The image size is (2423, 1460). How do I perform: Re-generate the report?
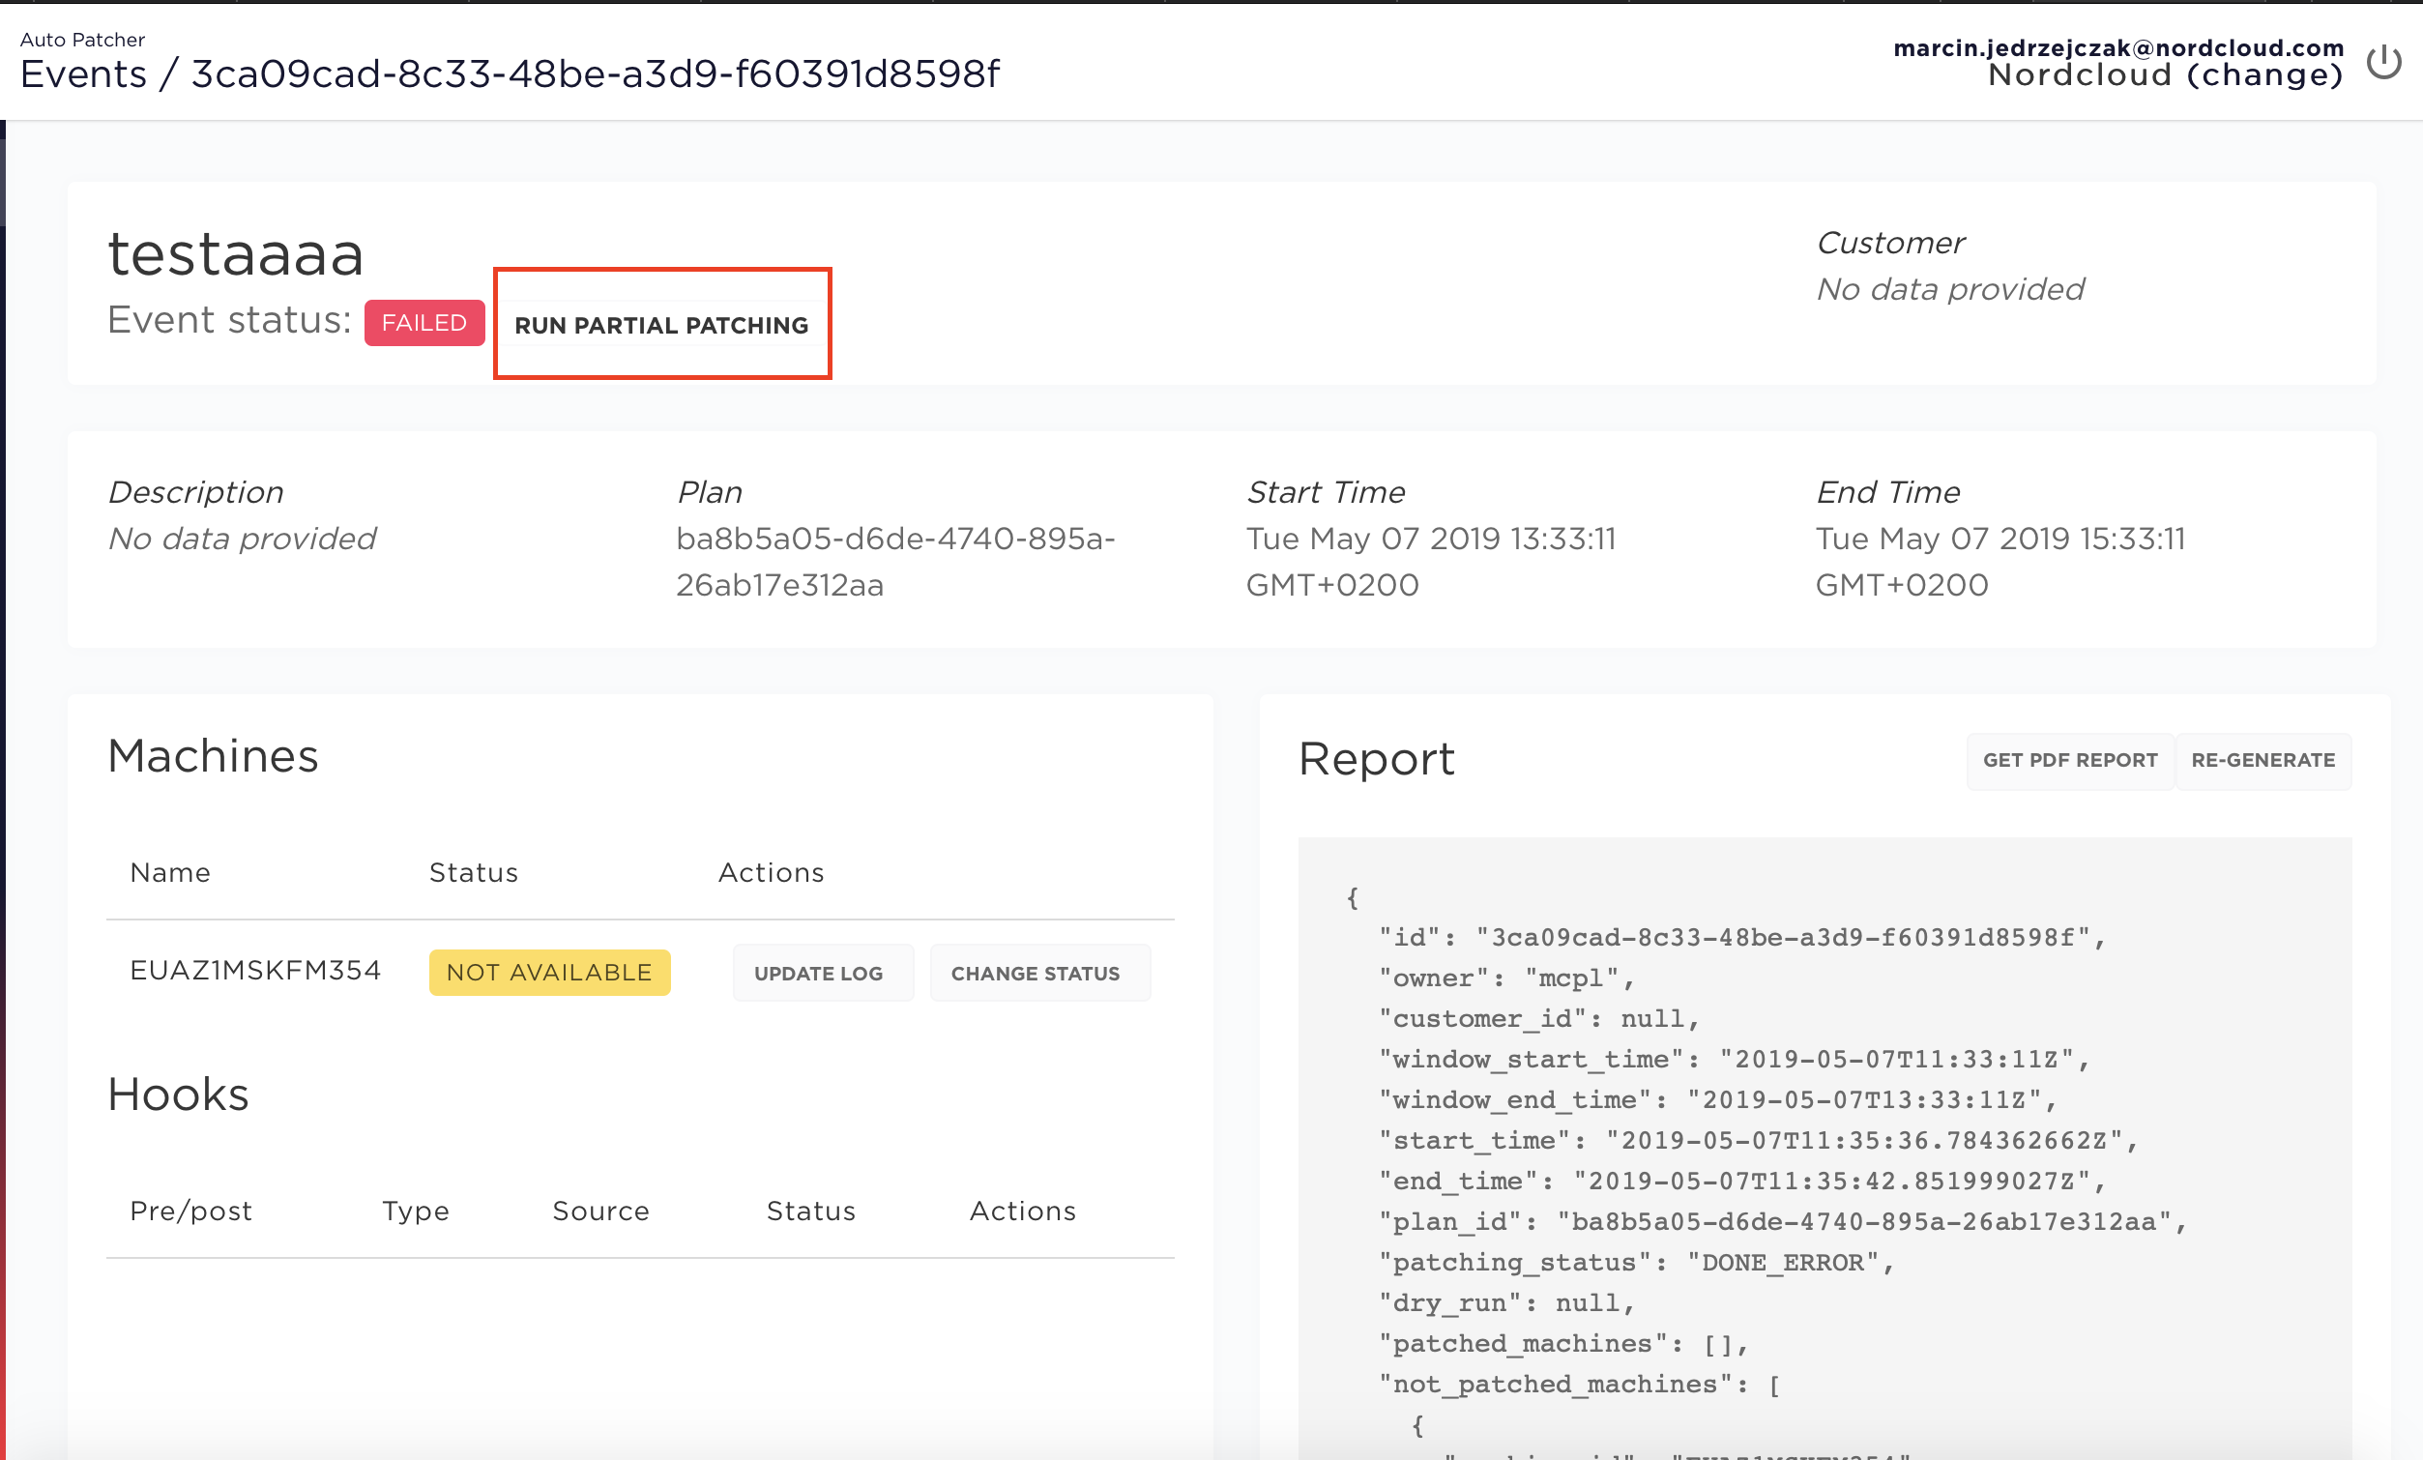point(2262,760)
